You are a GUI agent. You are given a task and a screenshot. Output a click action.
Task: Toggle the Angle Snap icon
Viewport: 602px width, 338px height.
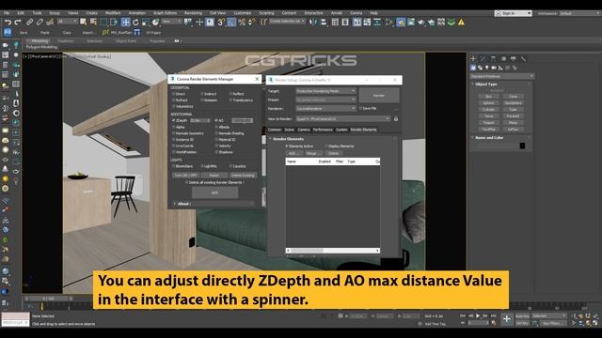coord(231,23)
